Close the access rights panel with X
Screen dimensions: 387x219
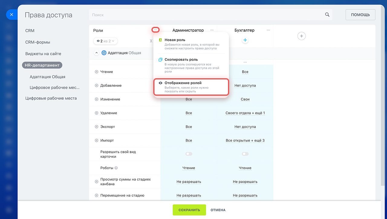[11, 14]
